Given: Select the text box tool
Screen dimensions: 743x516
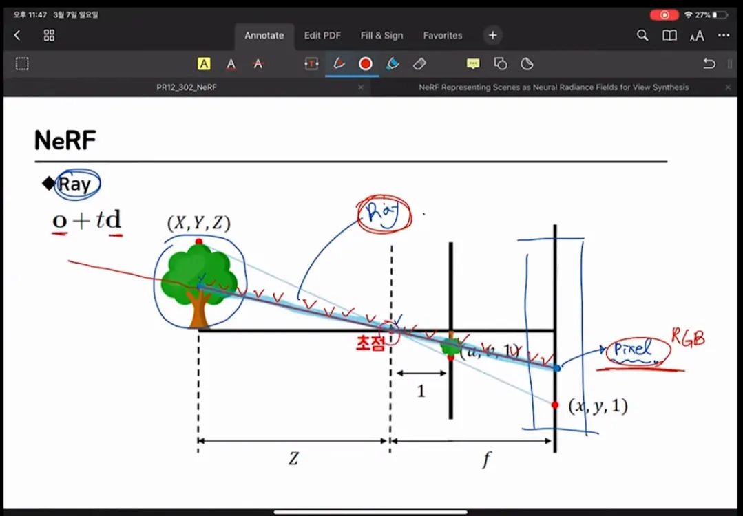Looking at the screenshot, I should coord(311,64).
